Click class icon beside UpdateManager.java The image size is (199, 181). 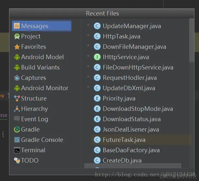[x=97, y=26]
